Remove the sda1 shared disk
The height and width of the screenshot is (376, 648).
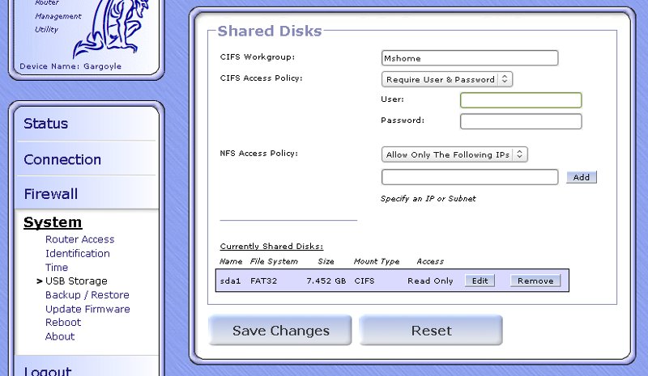[x=535, y=281]
